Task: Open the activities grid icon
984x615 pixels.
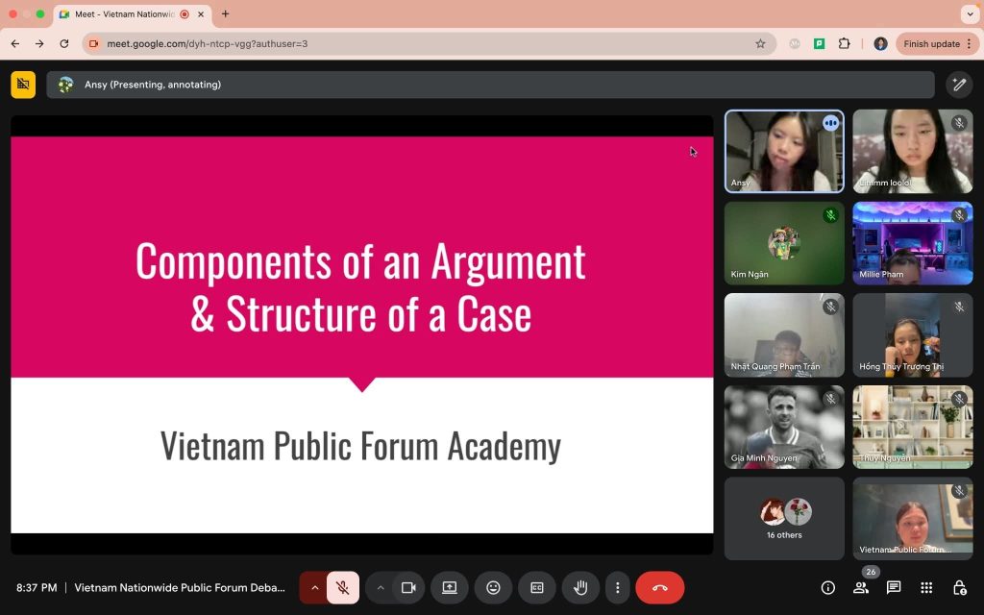Action: tap(926, 588)
